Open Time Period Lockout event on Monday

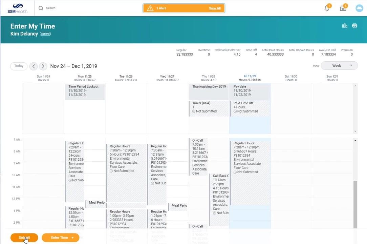click(x=85, y=91)
